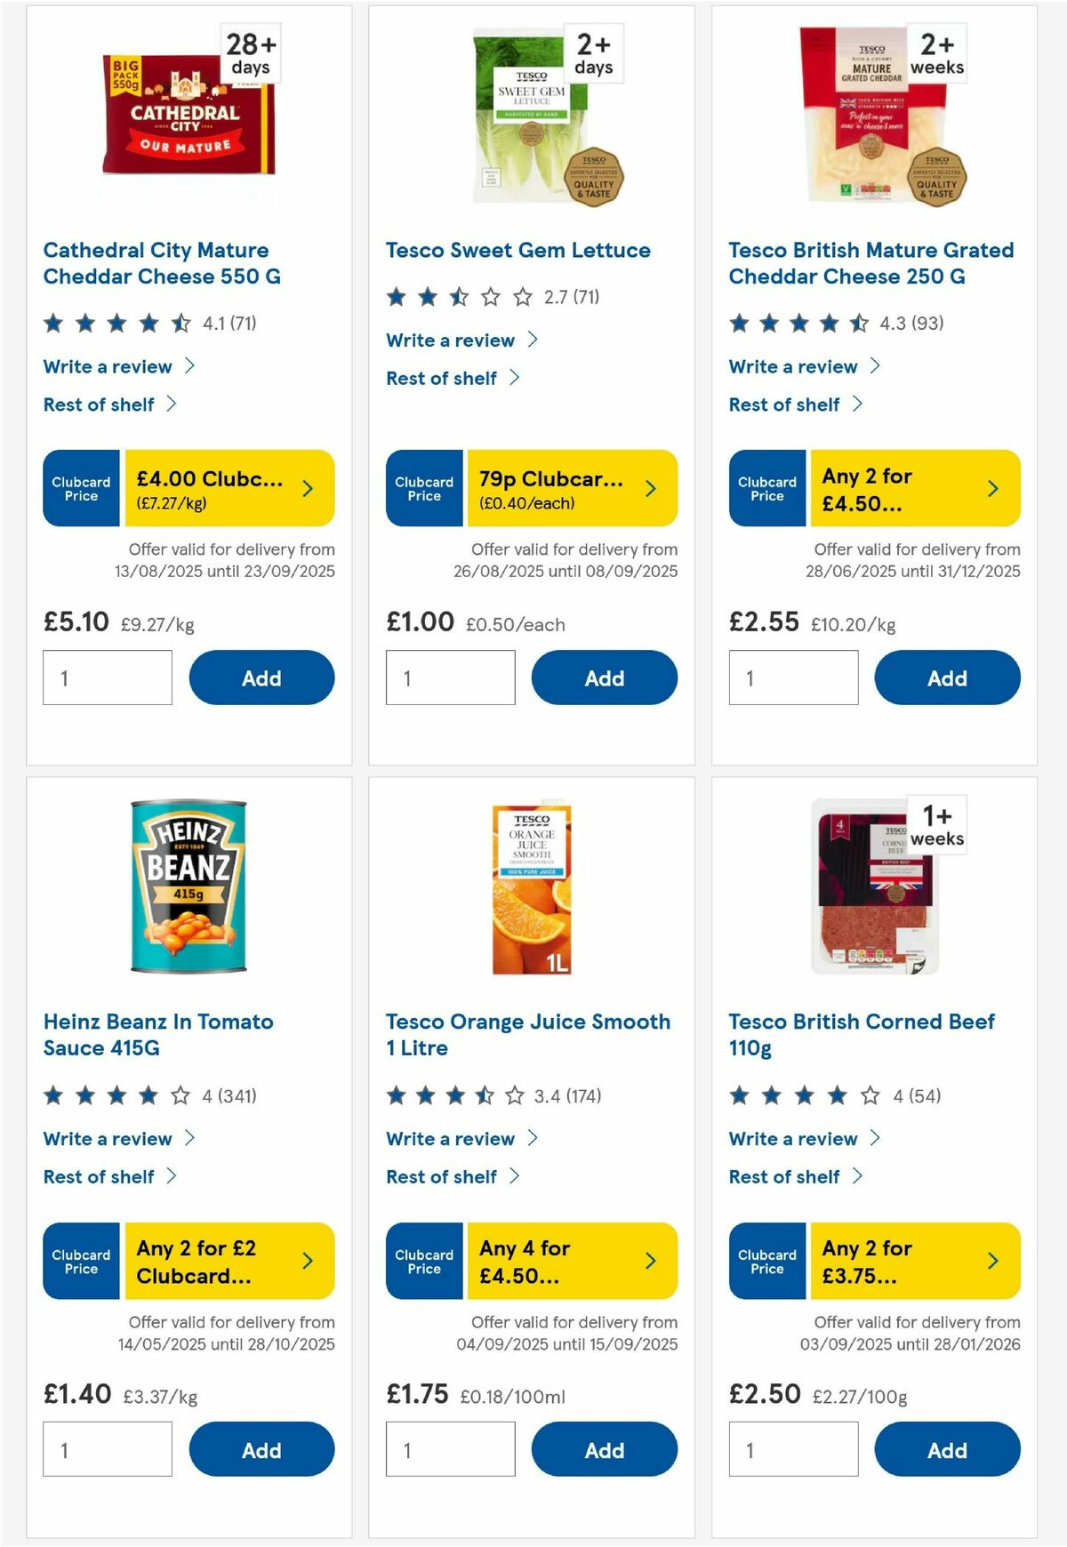Screen dimensions: 1067x1547
Task: Open the Any 2 for £4.50 Clubcard offer arrow
Action: pyautogui.click(x=993, y=488)
